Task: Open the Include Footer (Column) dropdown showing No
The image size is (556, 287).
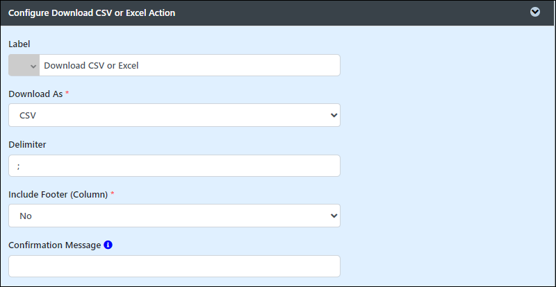Action: point(174,216)
